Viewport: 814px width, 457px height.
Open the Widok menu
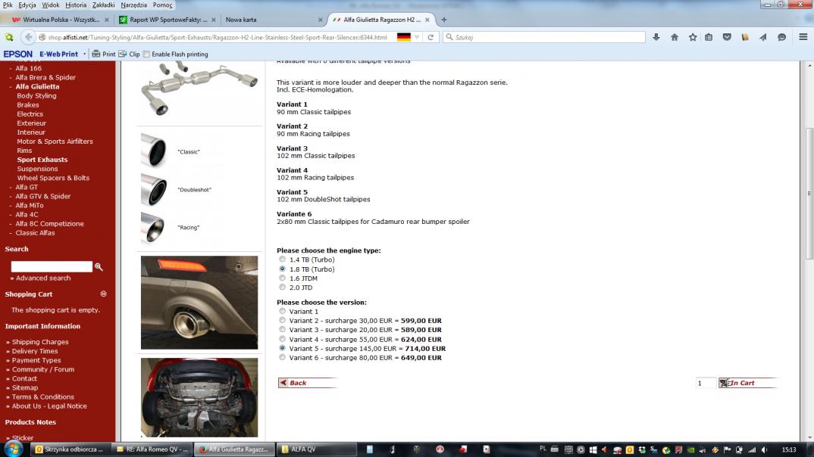(50, 5)
